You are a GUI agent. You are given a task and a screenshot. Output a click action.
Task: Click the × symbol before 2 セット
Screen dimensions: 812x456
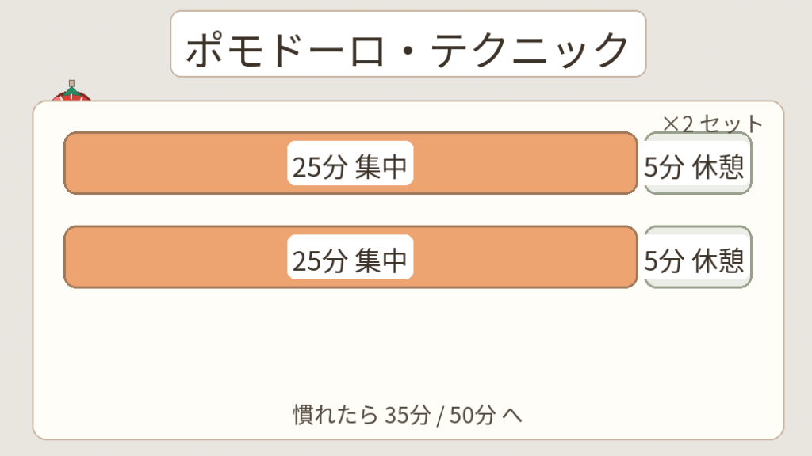[670, 124]
